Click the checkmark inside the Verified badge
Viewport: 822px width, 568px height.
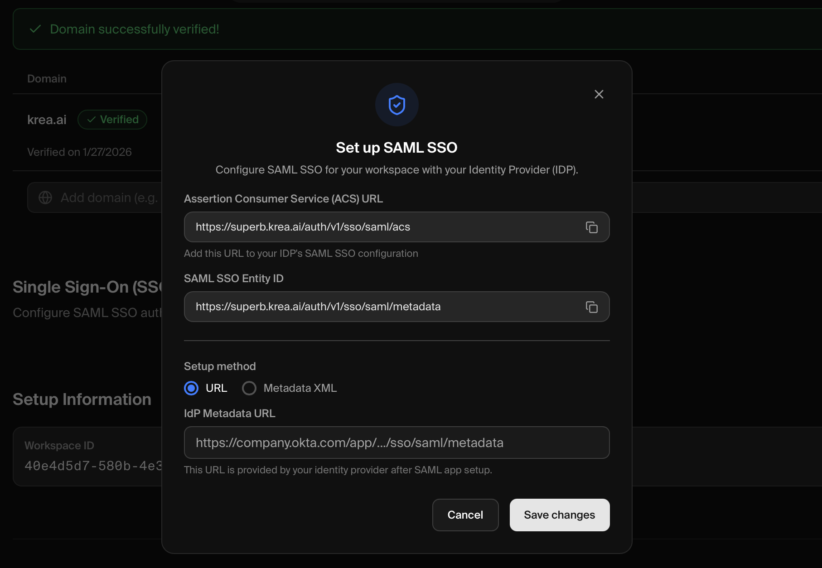(x=92, y=120)
